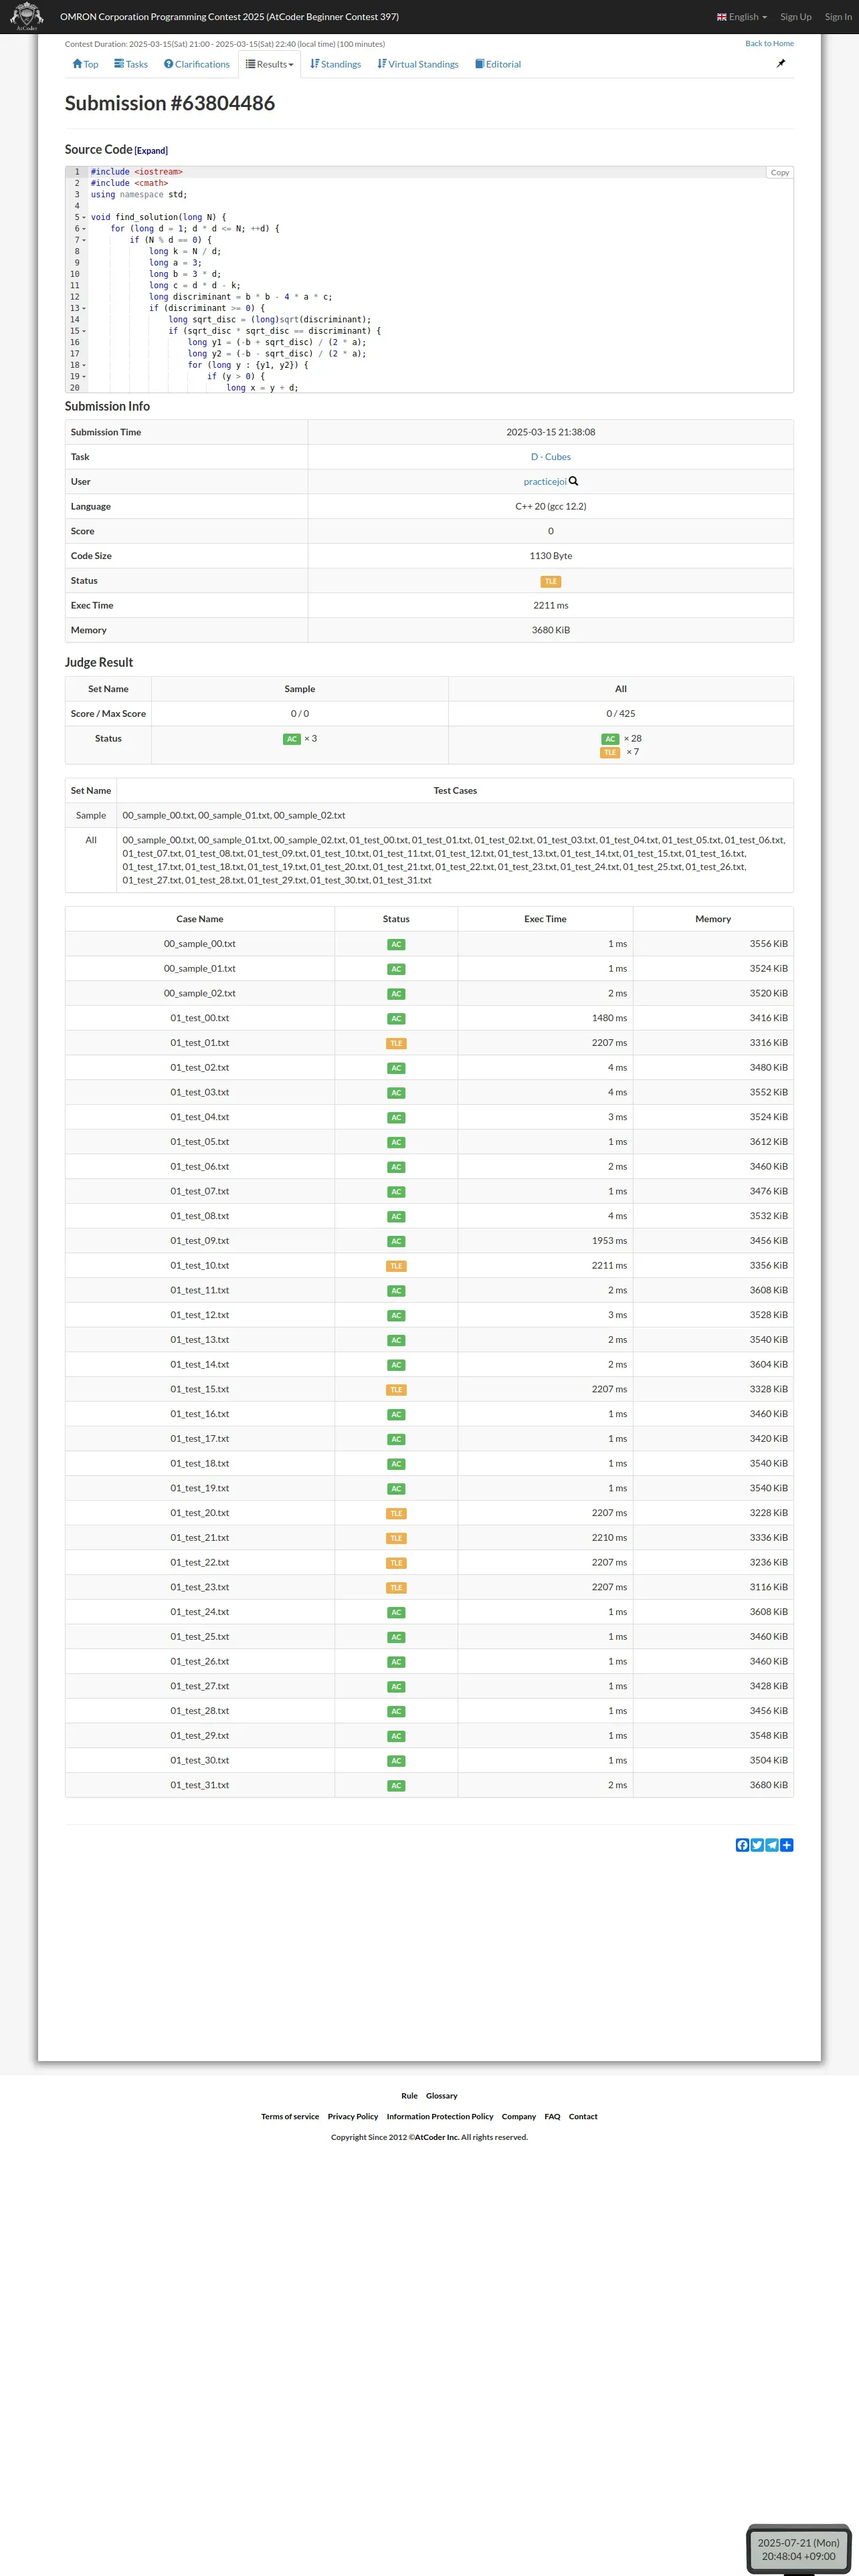Viewport: 859px width, 2576px height.
Task: Open the Clarifications tab
Action: pyautogui.click(x=197, y=64)
